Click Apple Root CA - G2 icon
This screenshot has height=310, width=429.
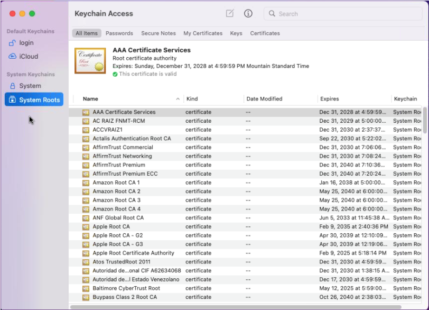pos(86,235)
